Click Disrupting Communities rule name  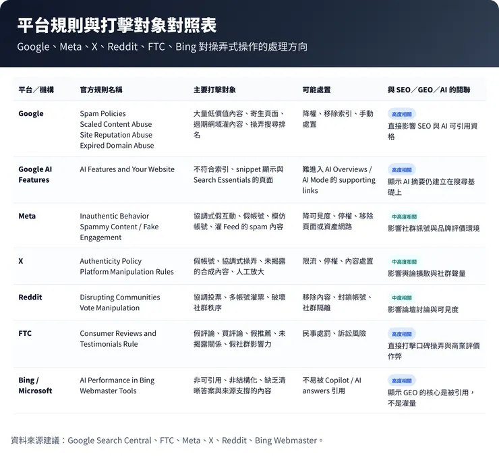[119, 297]
